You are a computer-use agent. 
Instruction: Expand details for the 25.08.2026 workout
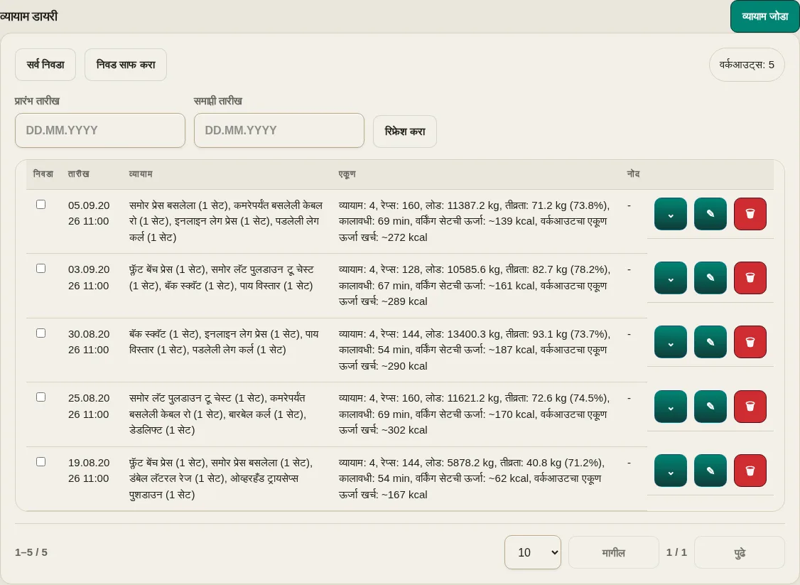tap(671, 407)
